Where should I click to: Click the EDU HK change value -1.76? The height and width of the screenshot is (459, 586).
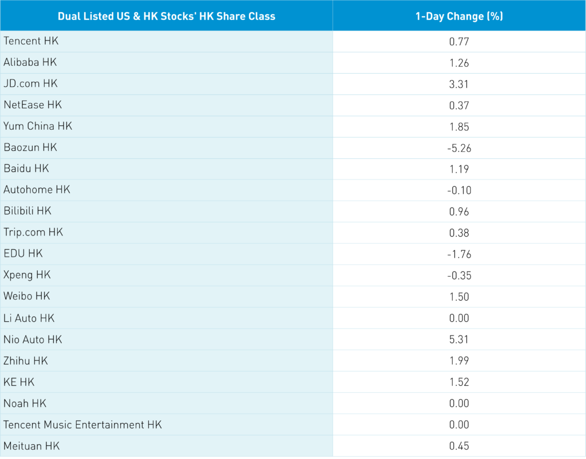tap(459, 254)
